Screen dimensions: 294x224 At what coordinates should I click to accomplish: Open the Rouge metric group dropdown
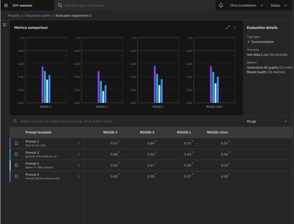coord(267,122)
